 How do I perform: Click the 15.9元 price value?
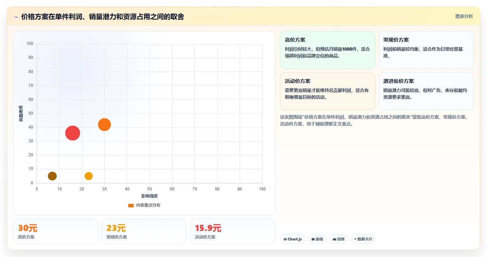[x=208, y=228]
